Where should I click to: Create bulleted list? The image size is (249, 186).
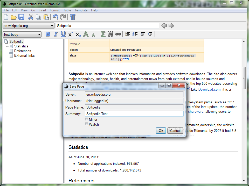tap(128, 34)
